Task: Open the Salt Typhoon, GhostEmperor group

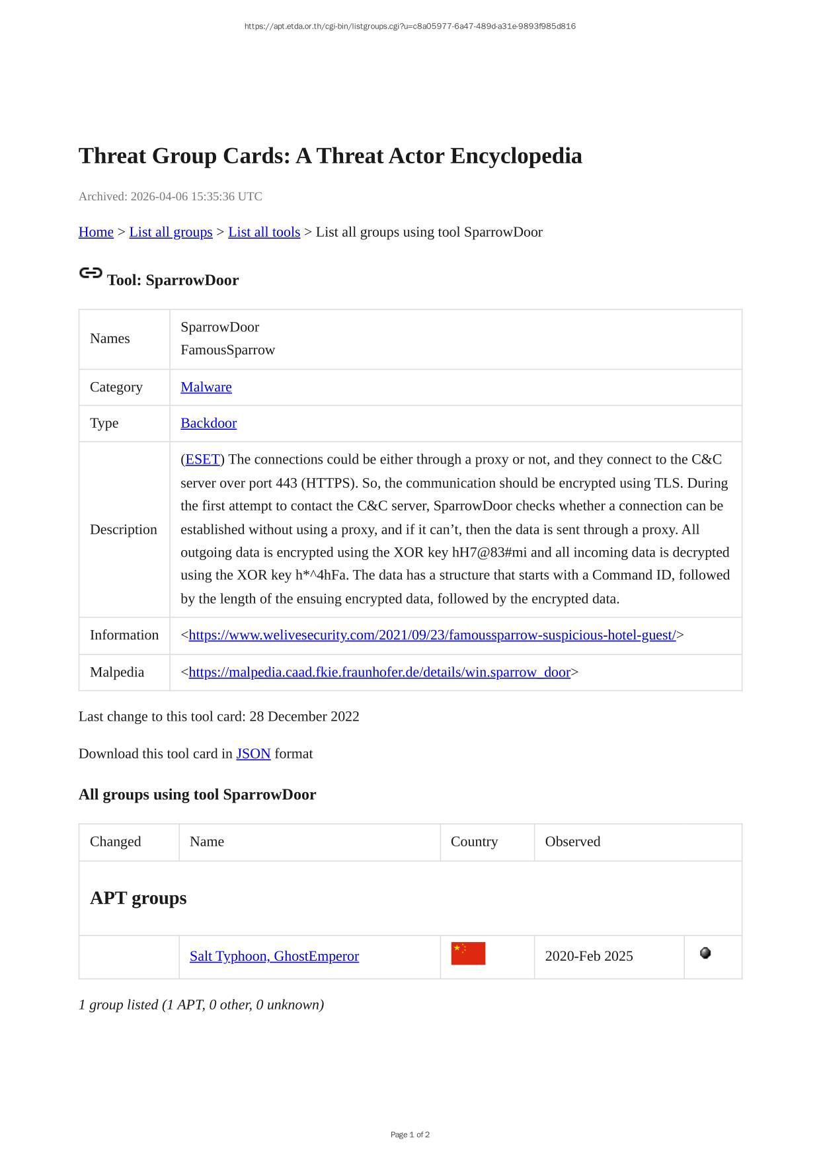Action: (274, 956)
